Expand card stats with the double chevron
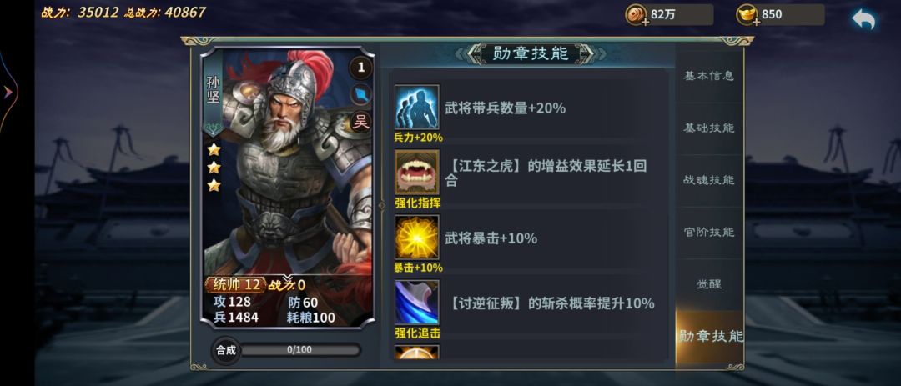The width and height of the screenshot is (901, 386). (287, 278)
